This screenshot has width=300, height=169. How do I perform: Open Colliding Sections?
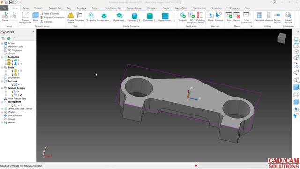(200, 17)
